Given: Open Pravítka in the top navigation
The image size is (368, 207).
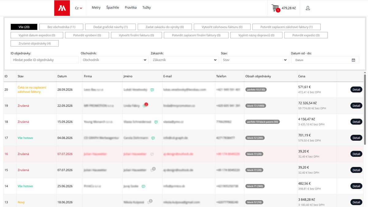Looking at the screenshot, I should point(131,8).
